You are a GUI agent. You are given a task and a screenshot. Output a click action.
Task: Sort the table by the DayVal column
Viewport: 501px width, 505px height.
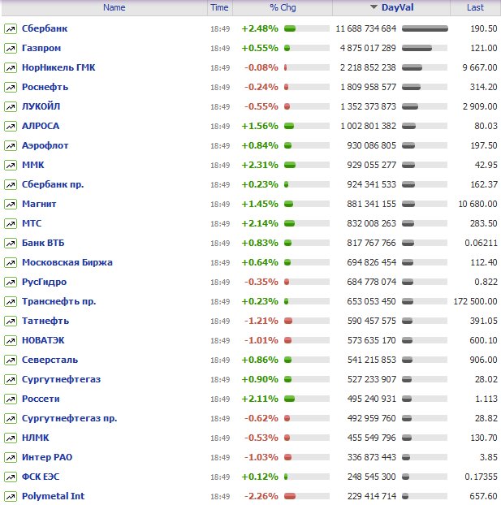(397, 7)
